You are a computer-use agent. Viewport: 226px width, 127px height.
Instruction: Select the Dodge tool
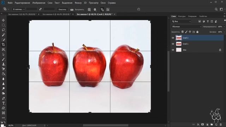[x=3, y=89]
